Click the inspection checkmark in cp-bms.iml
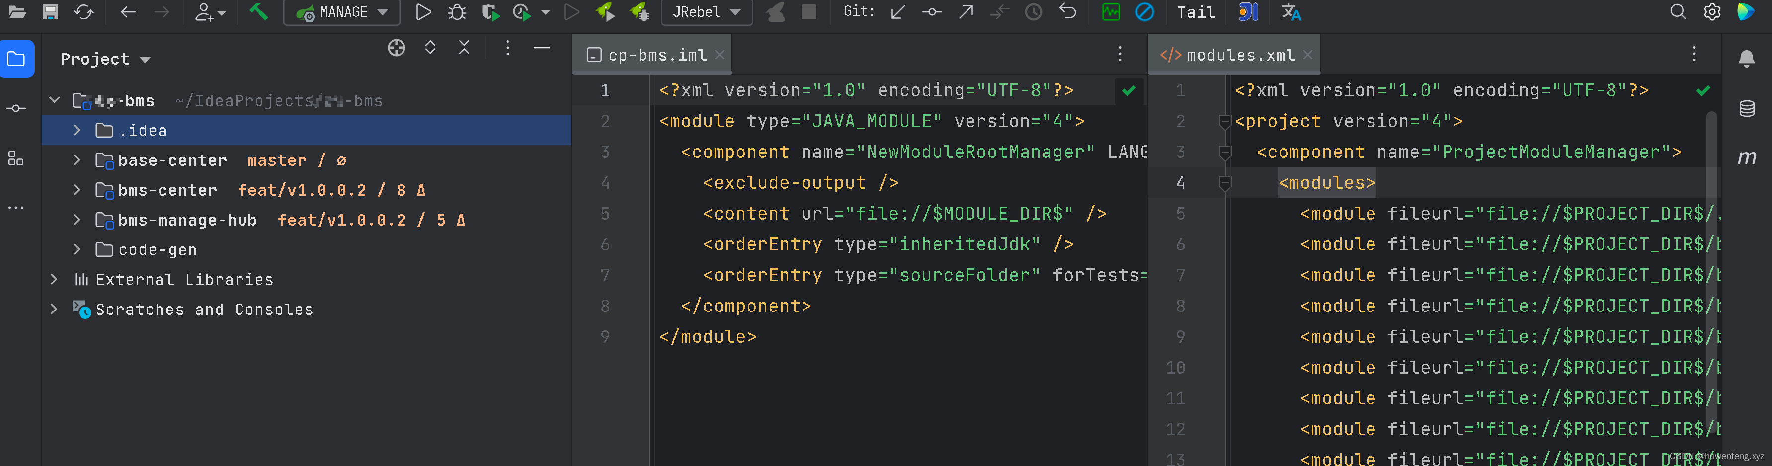 tap(1129, 91)
